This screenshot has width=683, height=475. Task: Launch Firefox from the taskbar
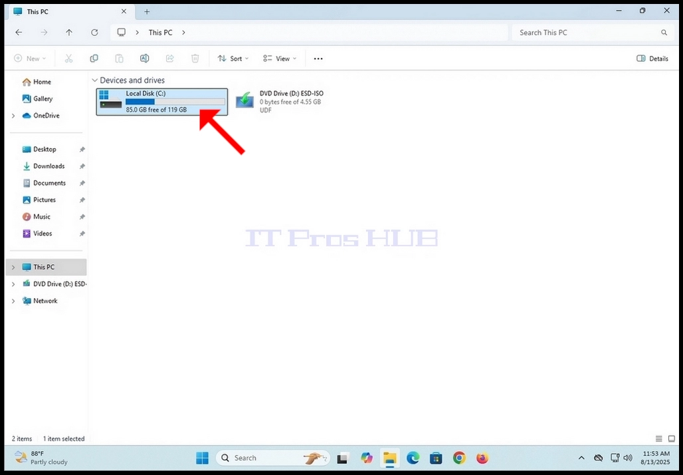[482, 458]
